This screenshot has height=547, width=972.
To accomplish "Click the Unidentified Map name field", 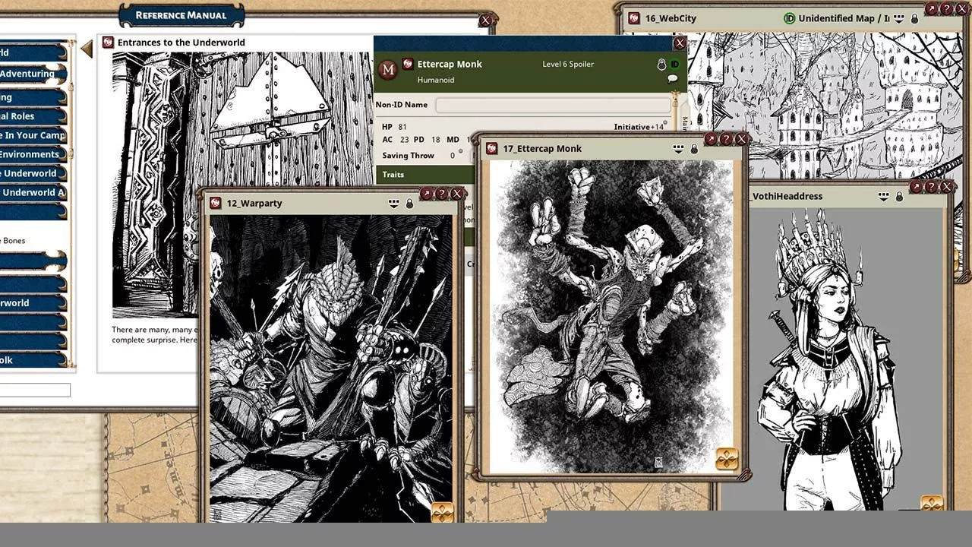I will [844, 18].
